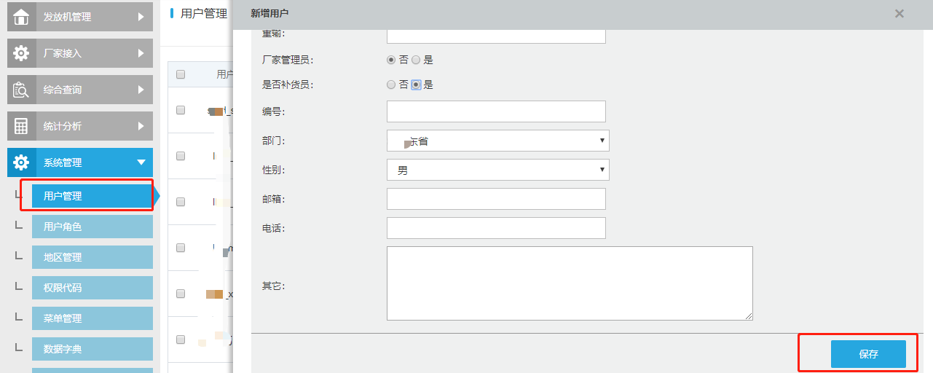Click the calculator icon beside 统计分析

tap(22, 126)
